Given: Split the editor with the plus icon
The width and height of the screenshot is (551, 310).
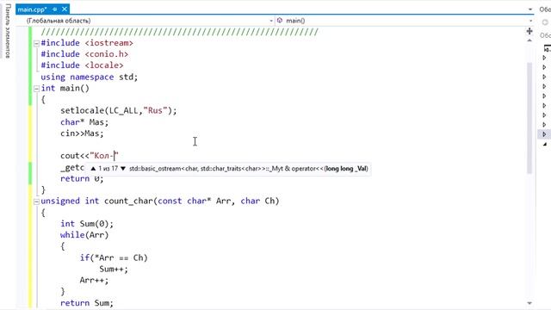Looking at the screenshot, I should click(529, 31).
